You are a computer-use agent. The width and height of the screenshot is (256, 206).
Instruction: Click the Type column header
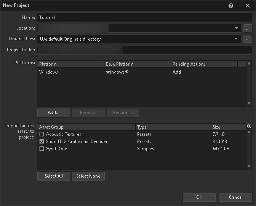(173, 127)
